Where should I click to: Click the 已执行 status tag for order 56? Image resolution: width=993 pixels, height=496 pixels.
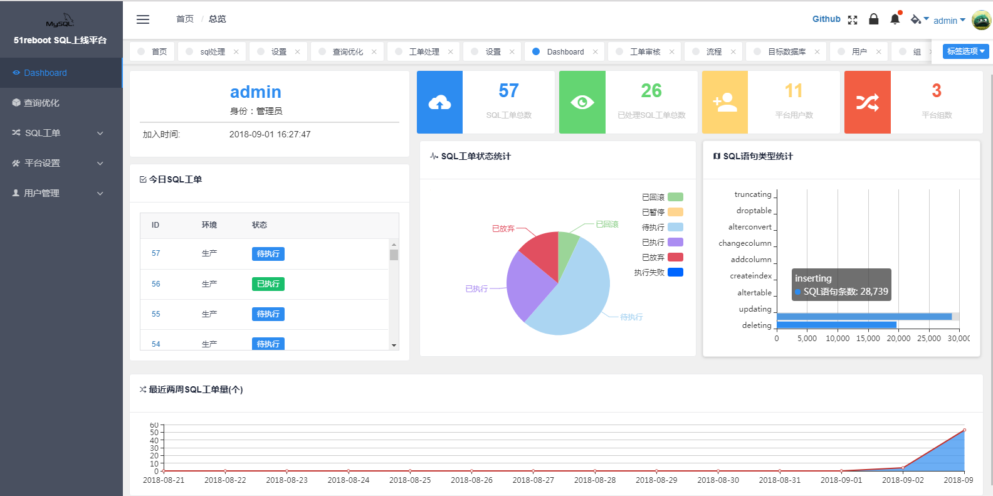tap(268, 284)
